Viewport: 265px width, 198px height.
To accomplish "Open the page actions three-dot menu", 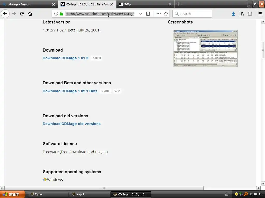I will point(159,14).
